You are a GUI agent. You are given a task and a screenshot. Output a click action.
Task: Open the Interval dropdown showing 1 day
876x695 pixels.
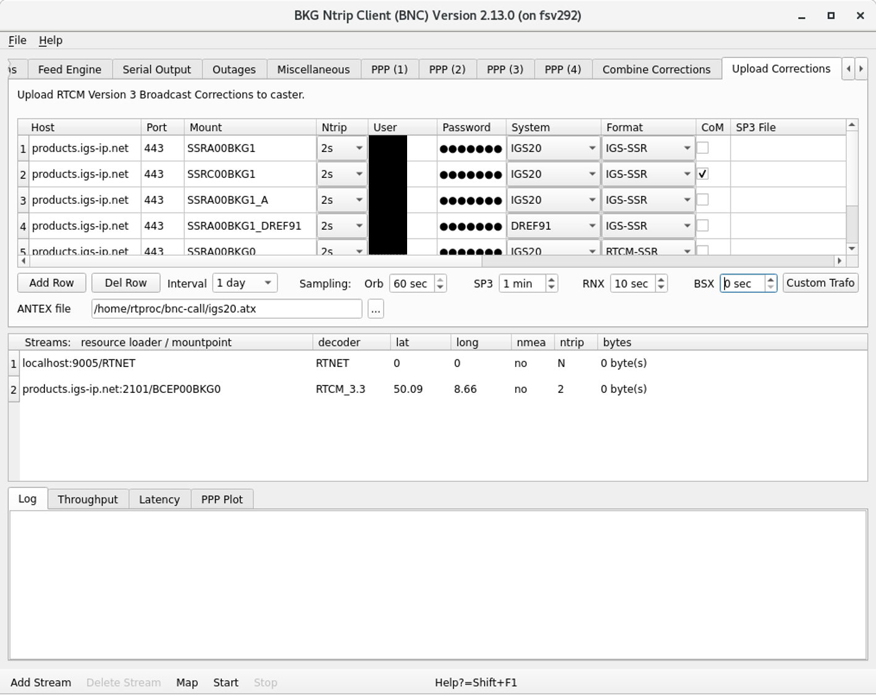[245, 284]
